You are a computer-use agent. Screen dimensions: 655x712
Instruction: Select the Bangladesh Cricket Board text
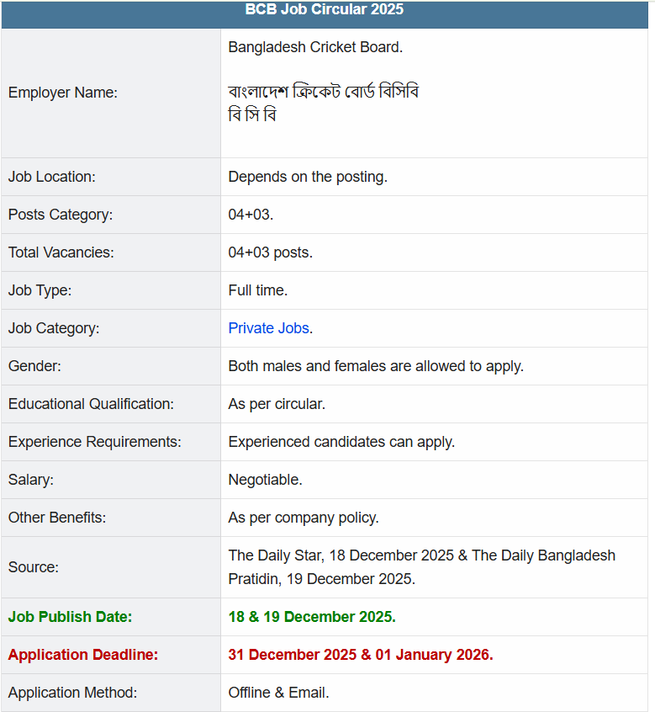315,47
